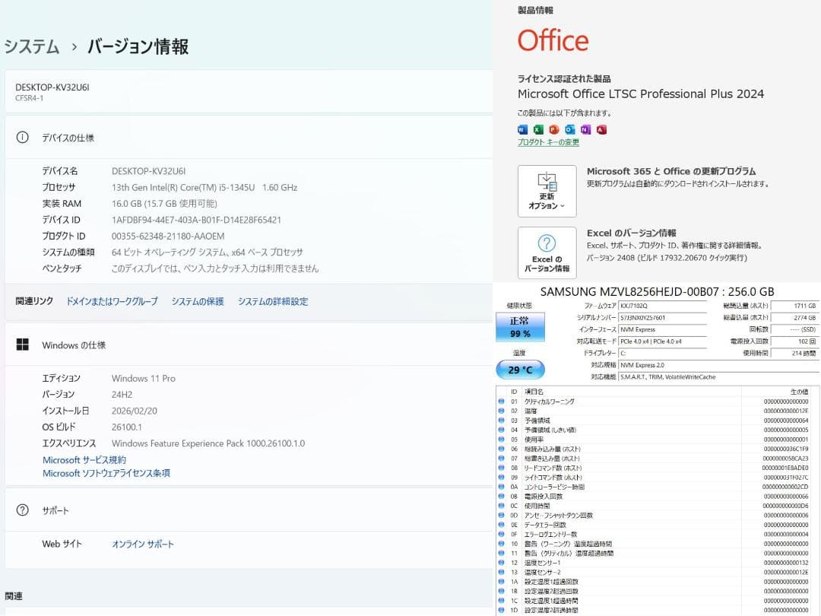This screenshot has height=616, width=821.
Task: Open Word from the included products icons
Action: [522, 129]
